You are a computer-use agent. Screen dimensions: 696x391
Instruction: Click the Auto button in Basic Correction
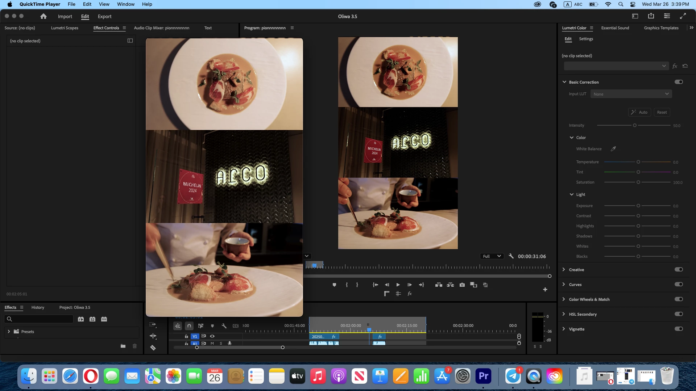(639, 112)
